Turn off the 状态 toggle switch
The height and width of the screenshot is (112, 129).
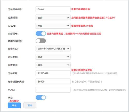coord(41,98)
